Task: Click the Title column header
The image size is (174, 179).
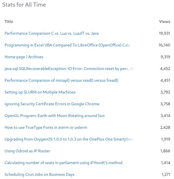Action: pyautogui.click(x=9, y=22)
